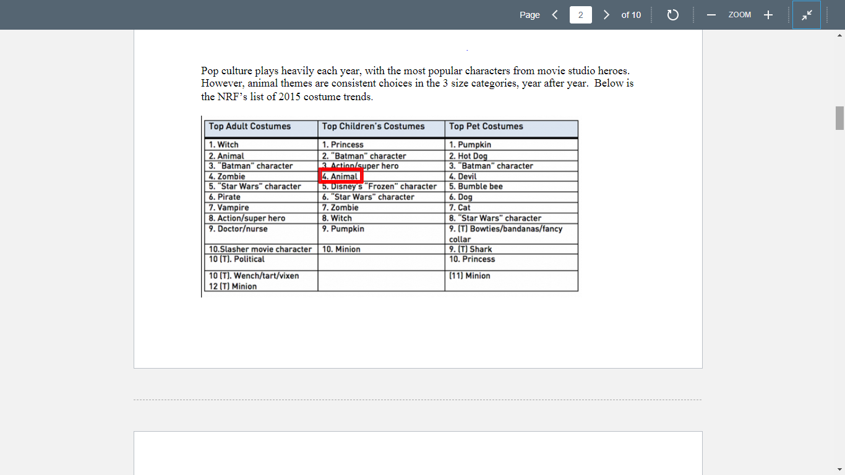This screenshot has height=475, width=845.
Task: Zoom in on the document
Action: (768, 14)
